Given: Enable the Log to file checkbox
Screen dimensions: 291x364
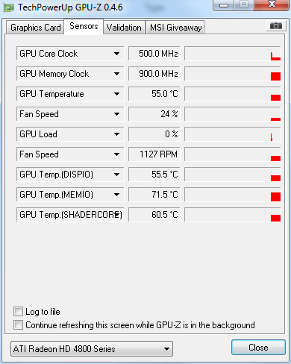Looking at the screenshot, I should [x=18, y=311].
